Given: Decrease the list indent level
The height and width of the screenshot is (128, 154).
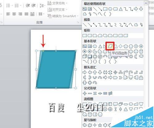Looking at the screenshot, I should 28,6.
